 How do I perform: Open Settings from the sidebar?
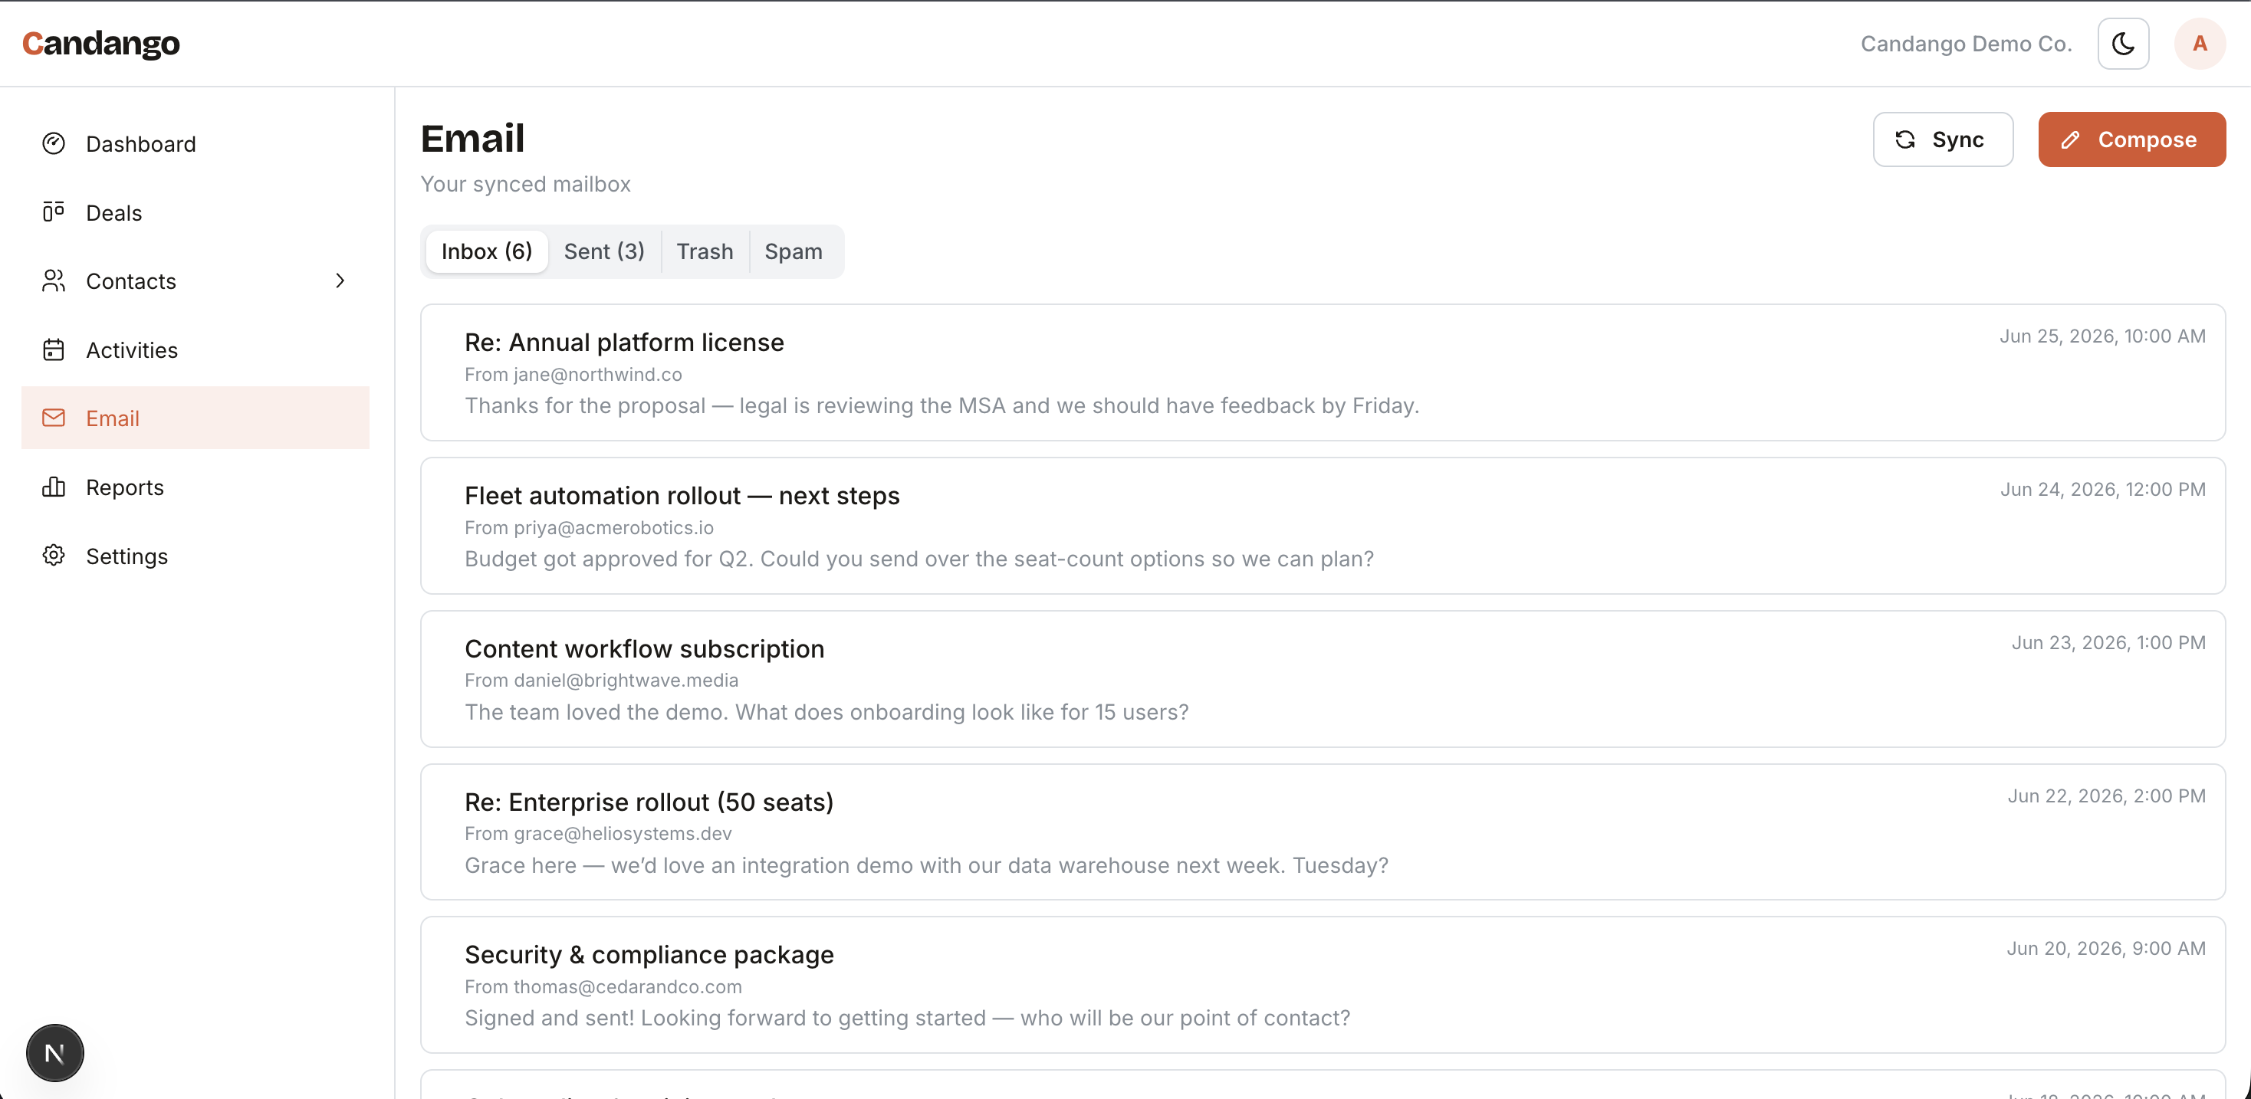(195, 556)
